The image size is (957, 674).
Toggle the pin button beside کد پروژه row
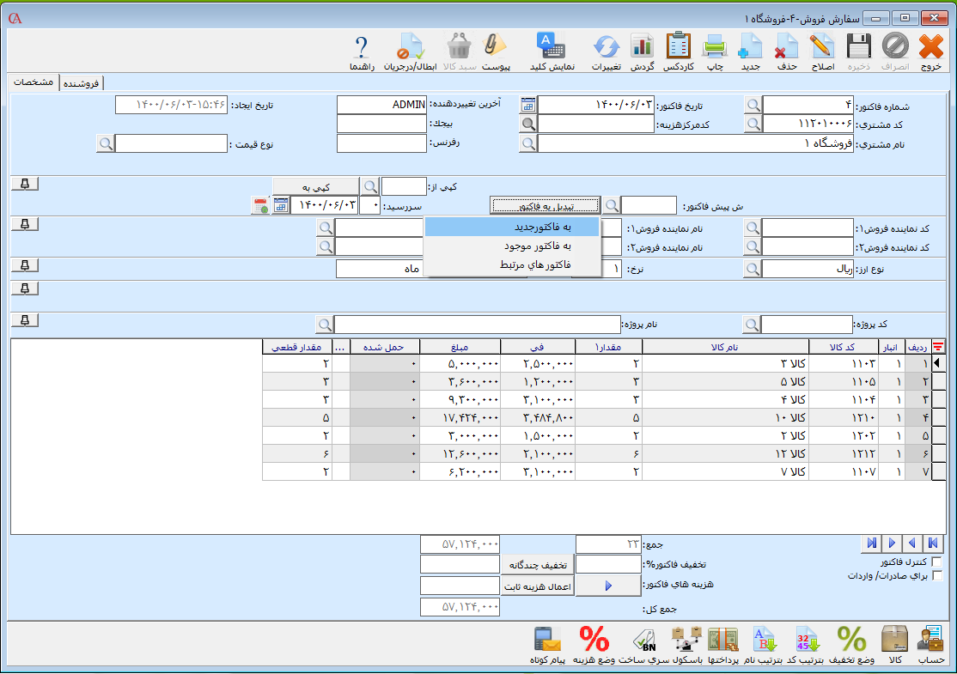(25, 320)
